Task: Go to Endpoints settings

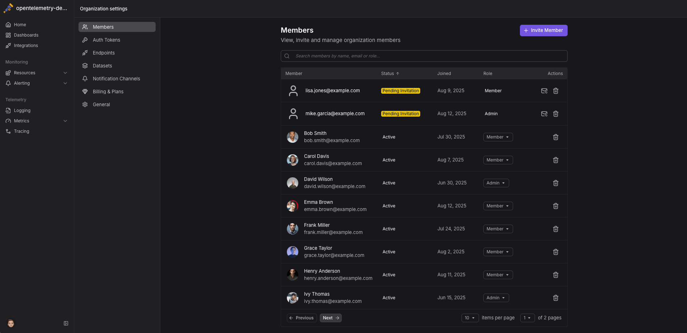Action: [117, 53]
